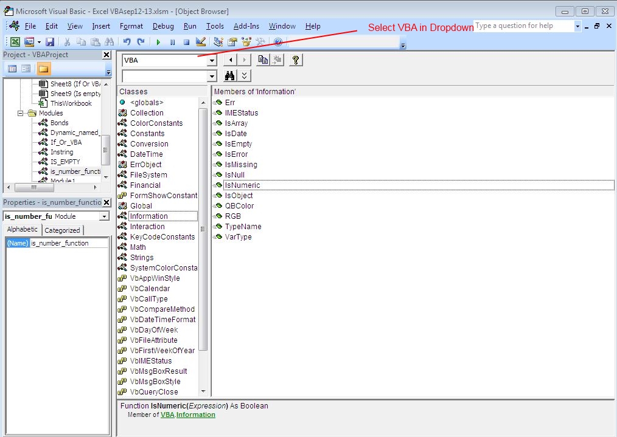The width and height of the screenshot is (617, 437).
Task: Click the blue Help question mark icon
Action: pyautogui.click(x=278, y=42)
